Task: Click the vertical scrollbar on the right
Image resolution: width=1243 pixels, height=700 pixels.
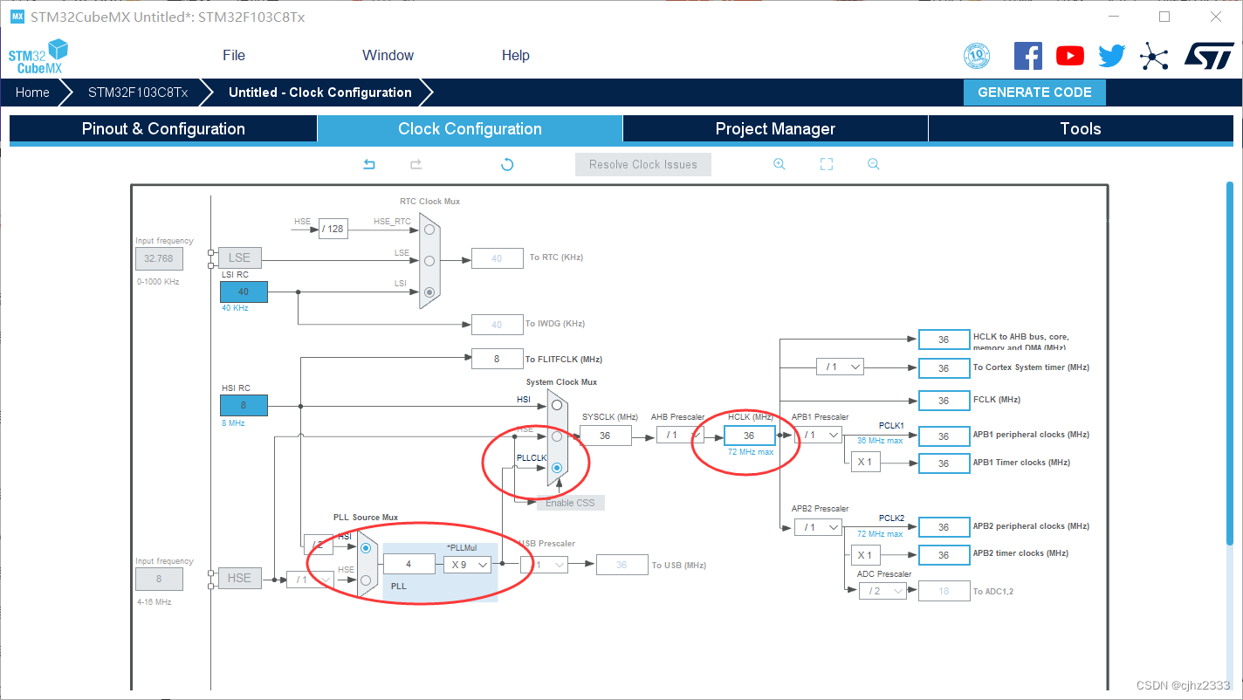Action: point(1230,361)
